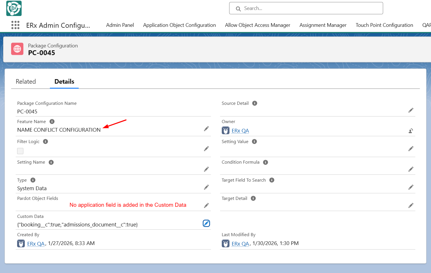Image resolution: width=431 pixels, height=273 pixels.
Task: Click the Target Field To Search info icon
Action: [x=272, y=180]
